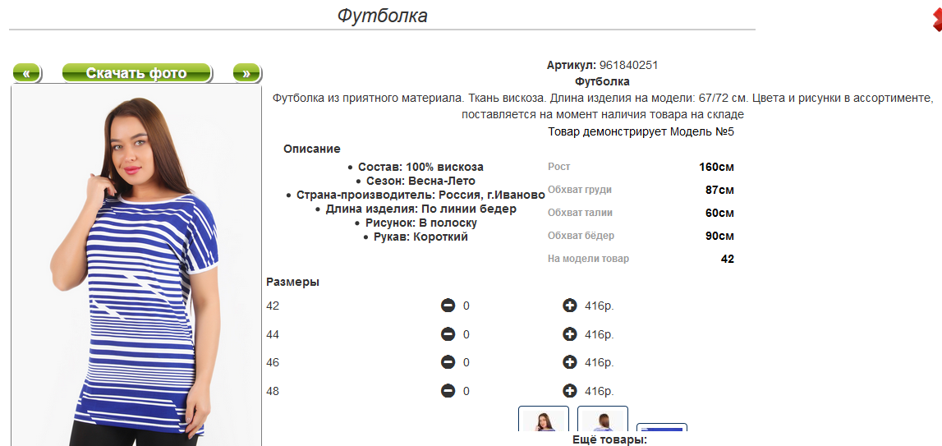
Task: Increase quantity for size 44
Action: coord(569,334)
